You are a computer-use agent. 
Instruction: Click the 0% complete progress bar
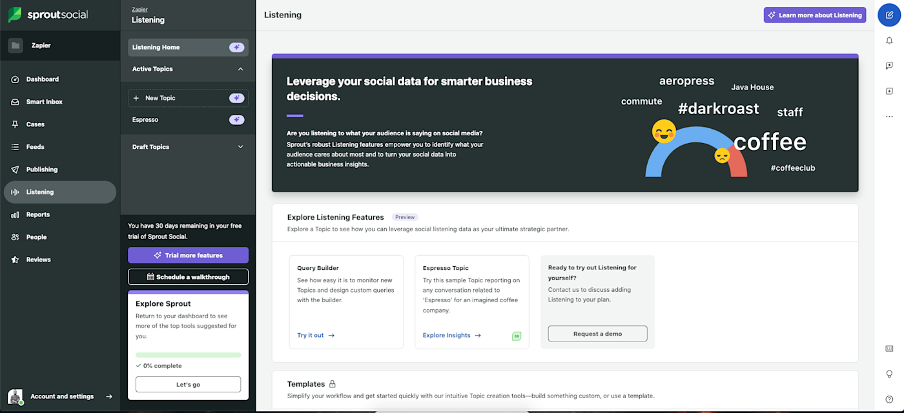coord(188,355)
